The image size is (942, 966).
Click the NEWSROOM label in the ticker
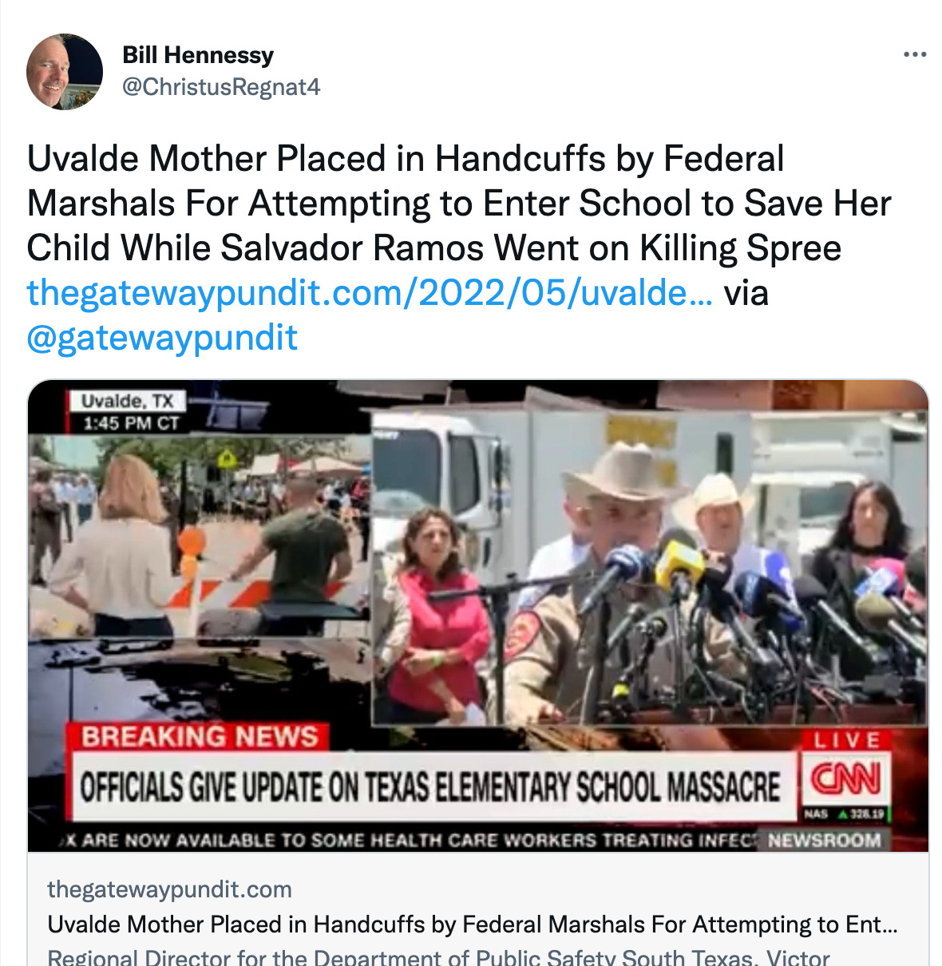[x=825, y=840]
